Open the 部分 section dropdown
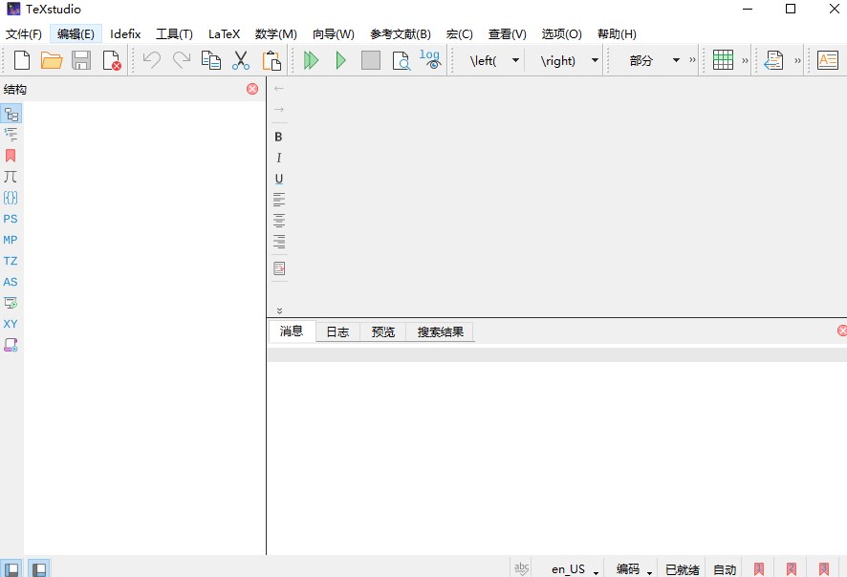This screenshot has height=577, width=847. 676,60
